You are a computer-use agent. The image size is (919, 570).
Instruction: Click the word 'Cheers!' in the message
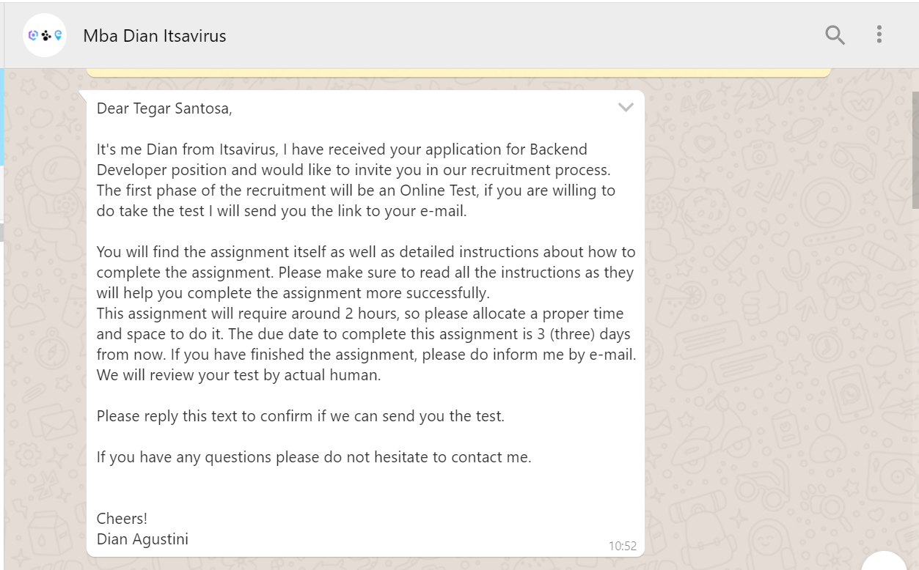pos(122,519)
